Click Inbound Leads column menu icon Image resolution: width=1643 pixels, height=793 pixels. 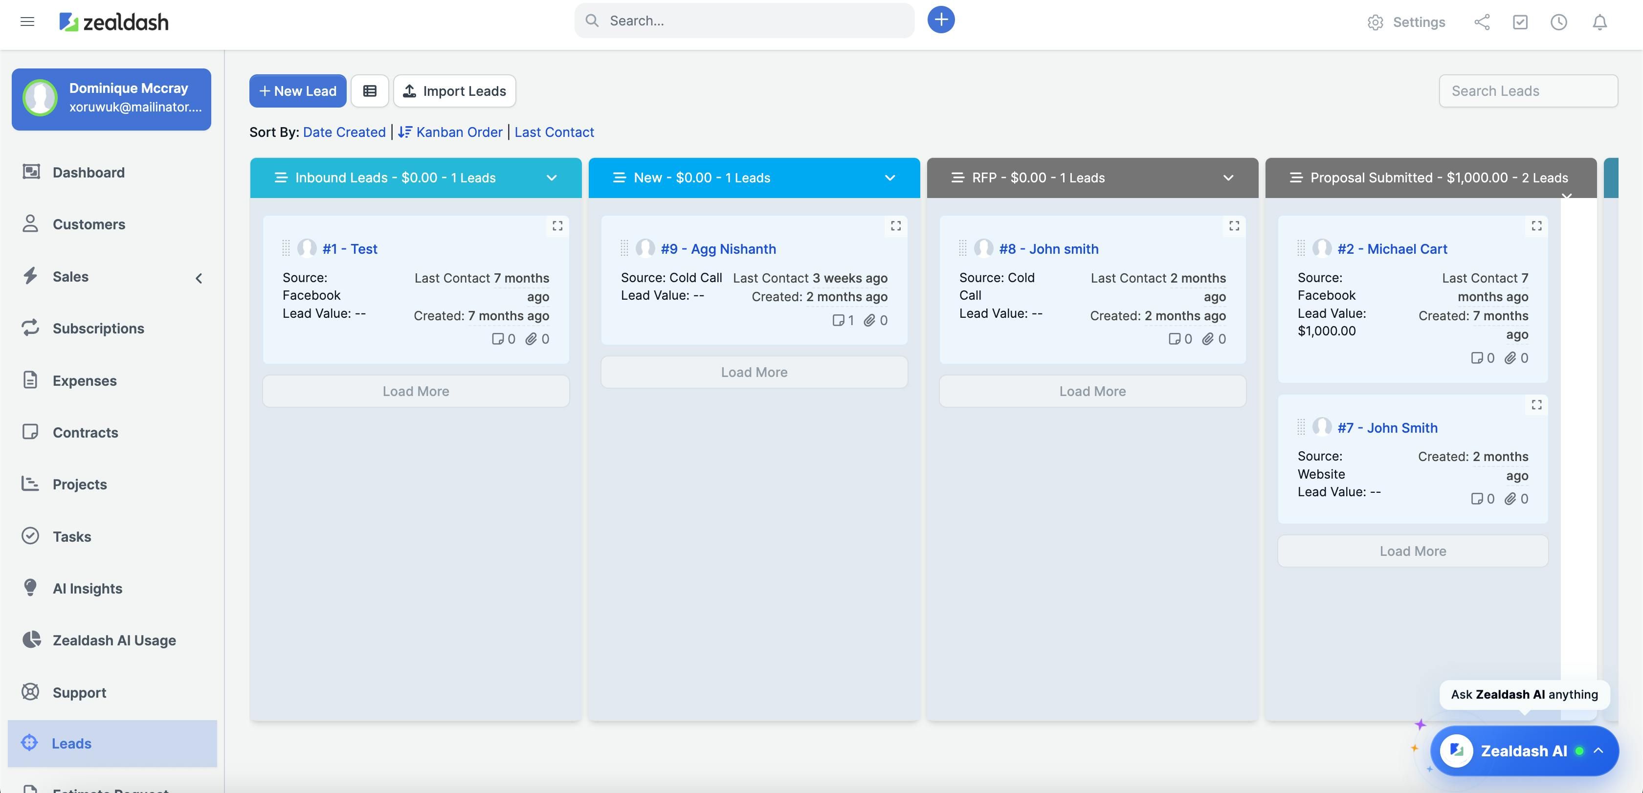tap(281, 177)
